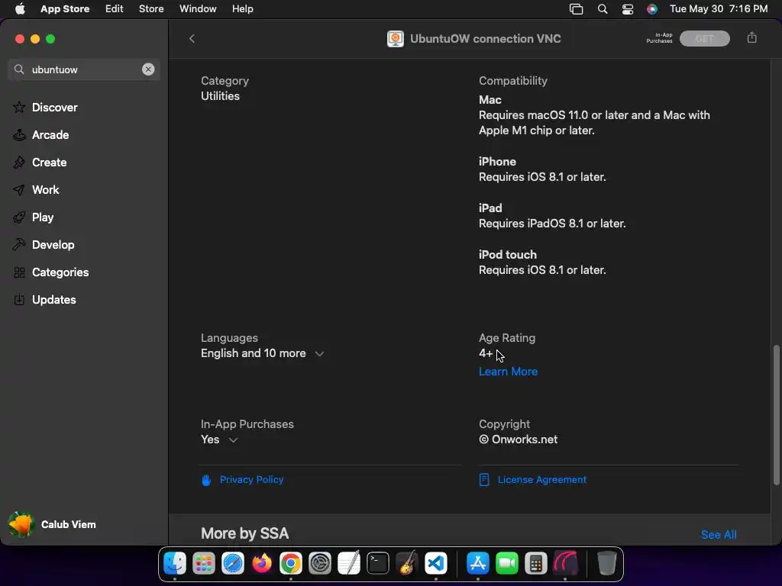
Task: Open the Trash in the Dock
Action: [x=606, y=564]
